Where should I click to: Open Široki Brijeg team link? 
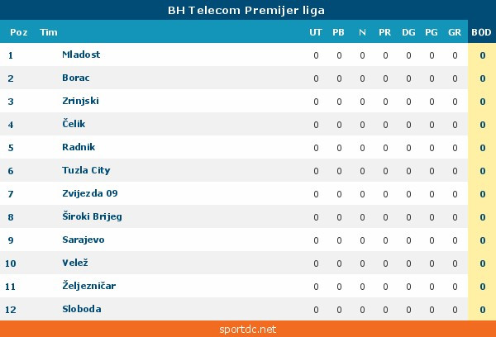pyautogui.click(x=92, y=216)
